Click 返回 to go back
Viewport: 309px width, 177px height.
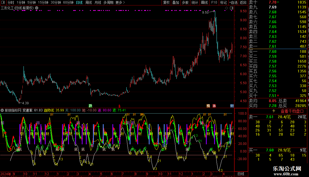tap(243, 2)
